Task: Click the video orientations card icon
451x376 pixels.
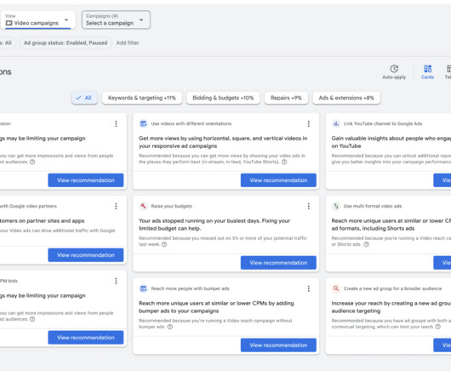Action: (143, 124)
